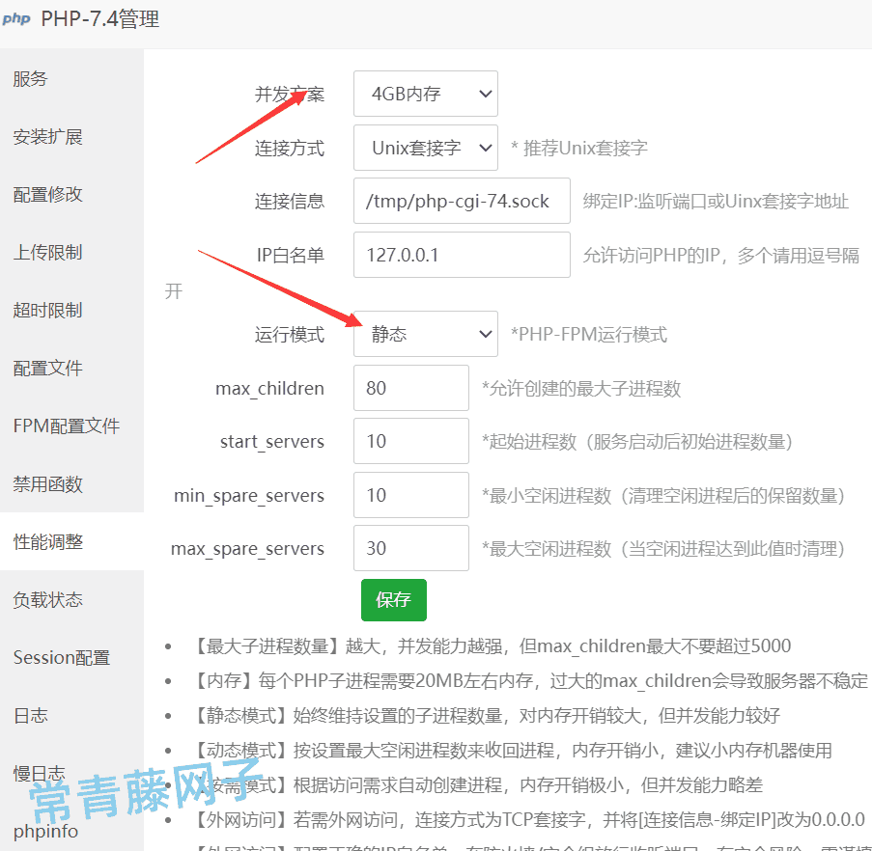The width and height of the screenshot is (872, 851).
Task: Click the green 保存 save button
Action: (x=393, y=599)
